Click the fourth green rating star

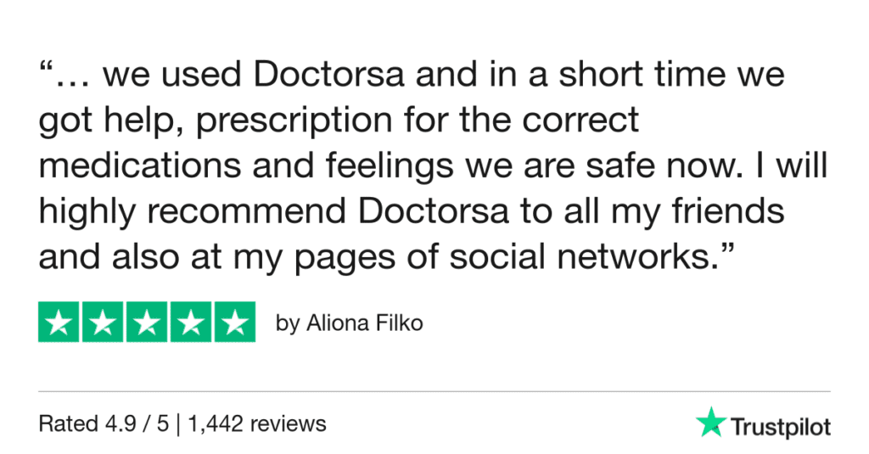190,322
